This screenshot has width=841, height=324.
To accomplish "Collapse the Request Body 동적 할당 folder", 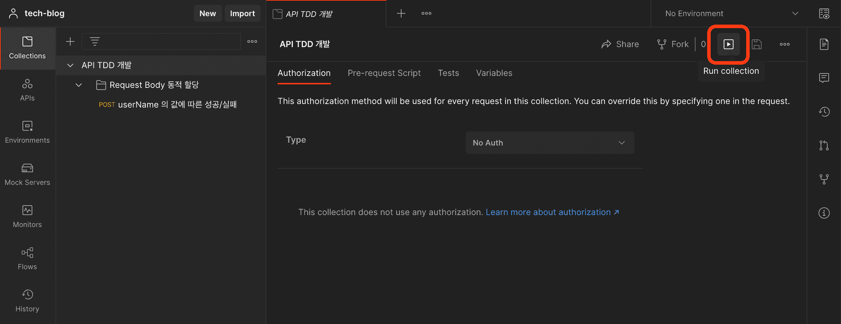I will (79, 85).
